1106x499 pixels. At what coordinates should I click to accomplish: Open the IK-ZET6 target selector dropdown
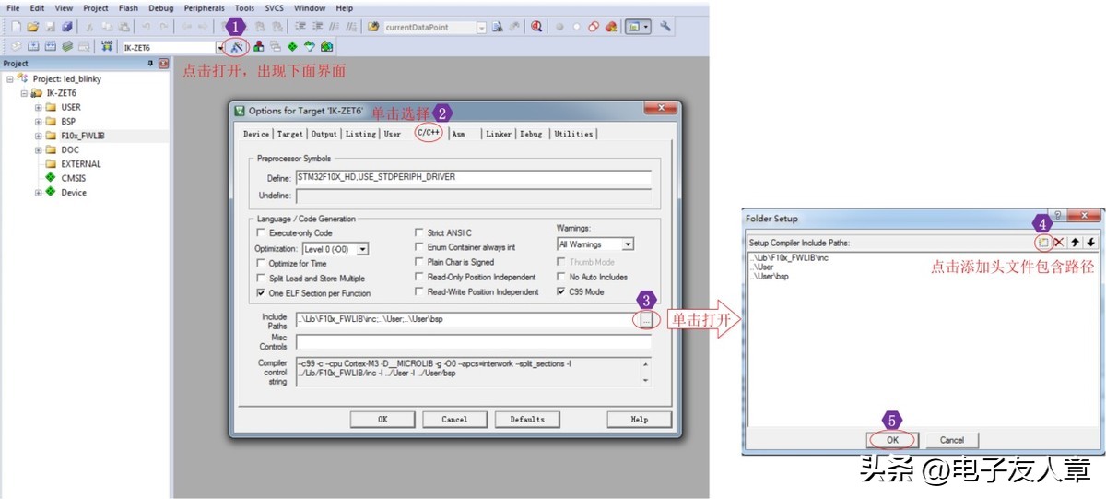click(220, 47)
